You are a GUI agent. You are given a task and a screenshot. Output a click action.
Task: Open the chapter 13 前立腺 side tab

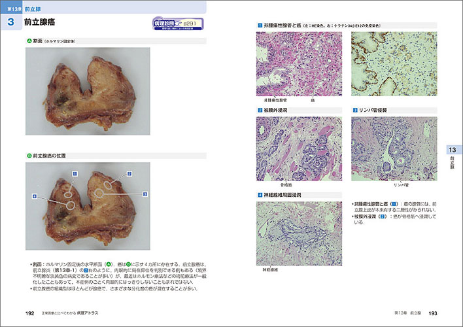(x=451, y=157)
